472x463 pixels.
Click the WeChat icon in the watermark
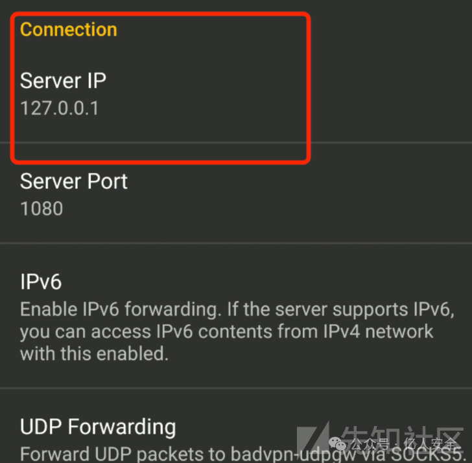tap(339, 445)
